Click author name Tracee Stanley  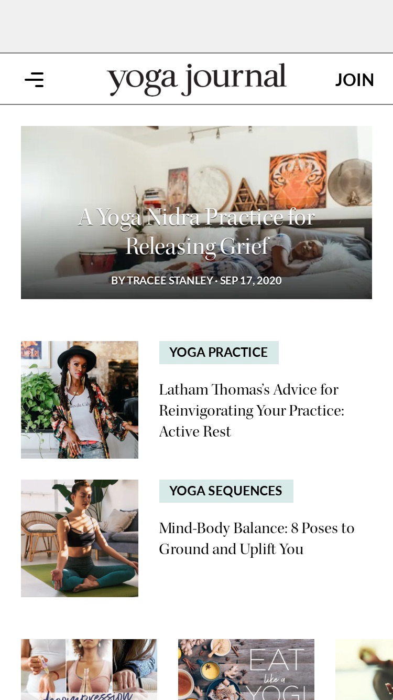click(170, 281)
